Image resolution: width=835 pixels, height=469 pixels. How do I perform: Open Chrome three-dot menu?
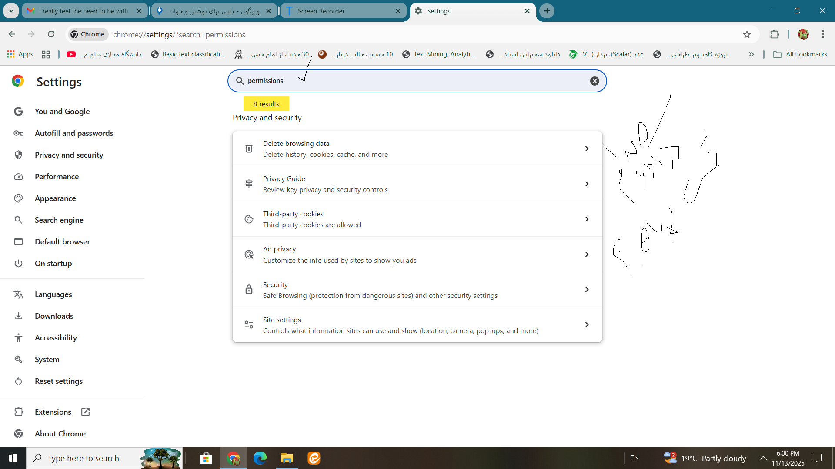coord(823,34)
